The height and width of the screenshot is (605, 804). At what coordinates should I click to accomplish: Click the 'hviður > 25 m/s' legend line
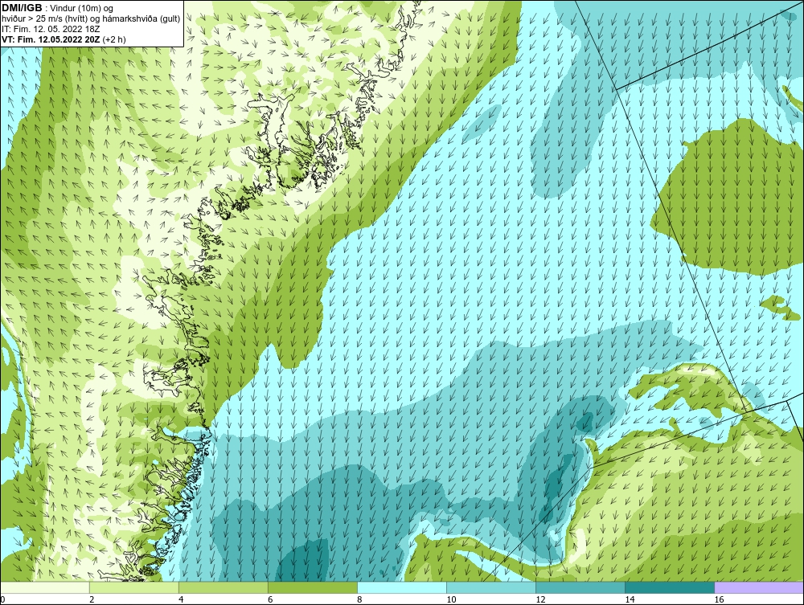(91, 19)
